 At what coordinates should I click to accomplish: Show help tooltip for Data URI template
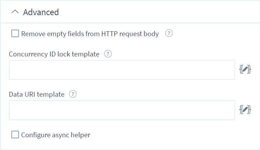pos(73,94)
